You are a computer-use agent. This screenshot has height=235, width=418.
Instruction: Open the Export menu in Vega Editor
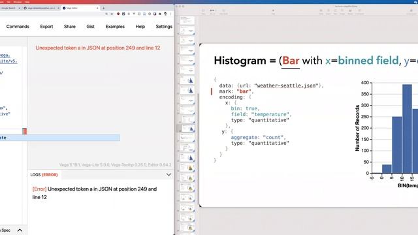[46, 27]
